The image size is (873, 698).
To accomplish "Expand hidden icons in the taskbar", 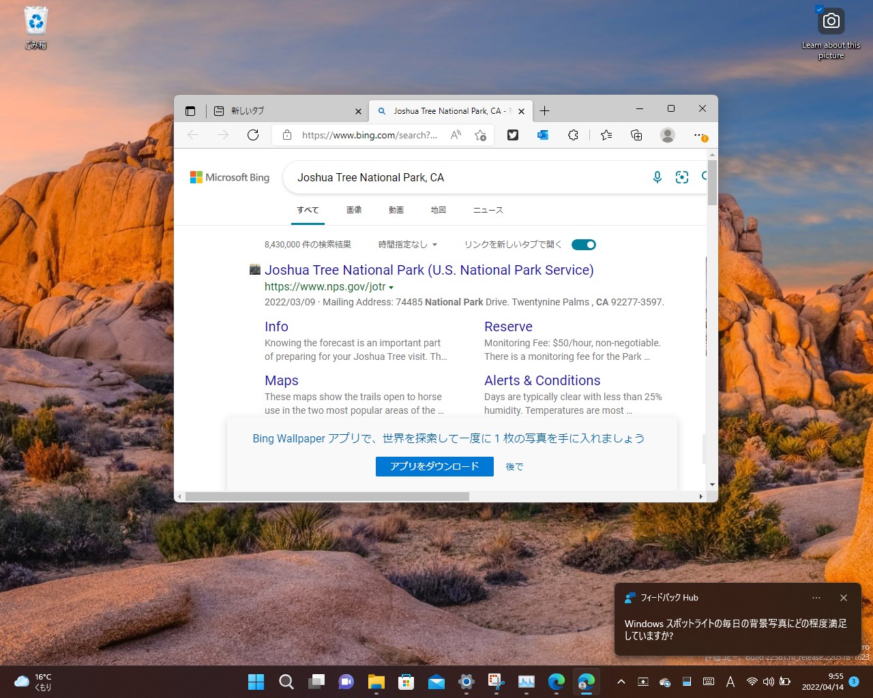I will [x=621, y=681].
